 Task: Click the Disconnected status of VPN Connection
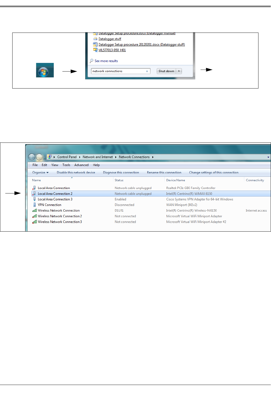[x=124, y=205]
